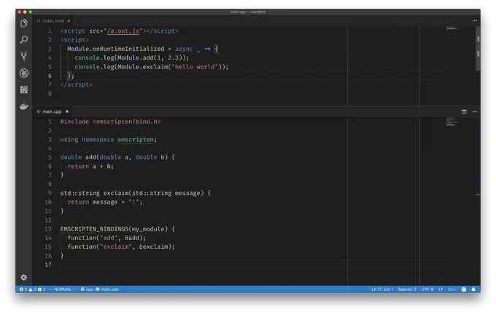Open the Manage gear icon

coord(24,277)
